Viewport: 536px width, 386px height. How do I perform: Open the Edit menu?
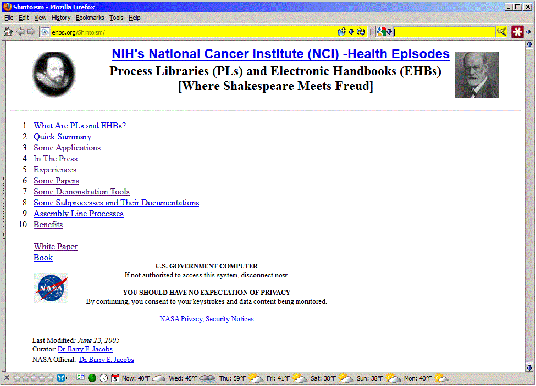(x=24, y=18)
